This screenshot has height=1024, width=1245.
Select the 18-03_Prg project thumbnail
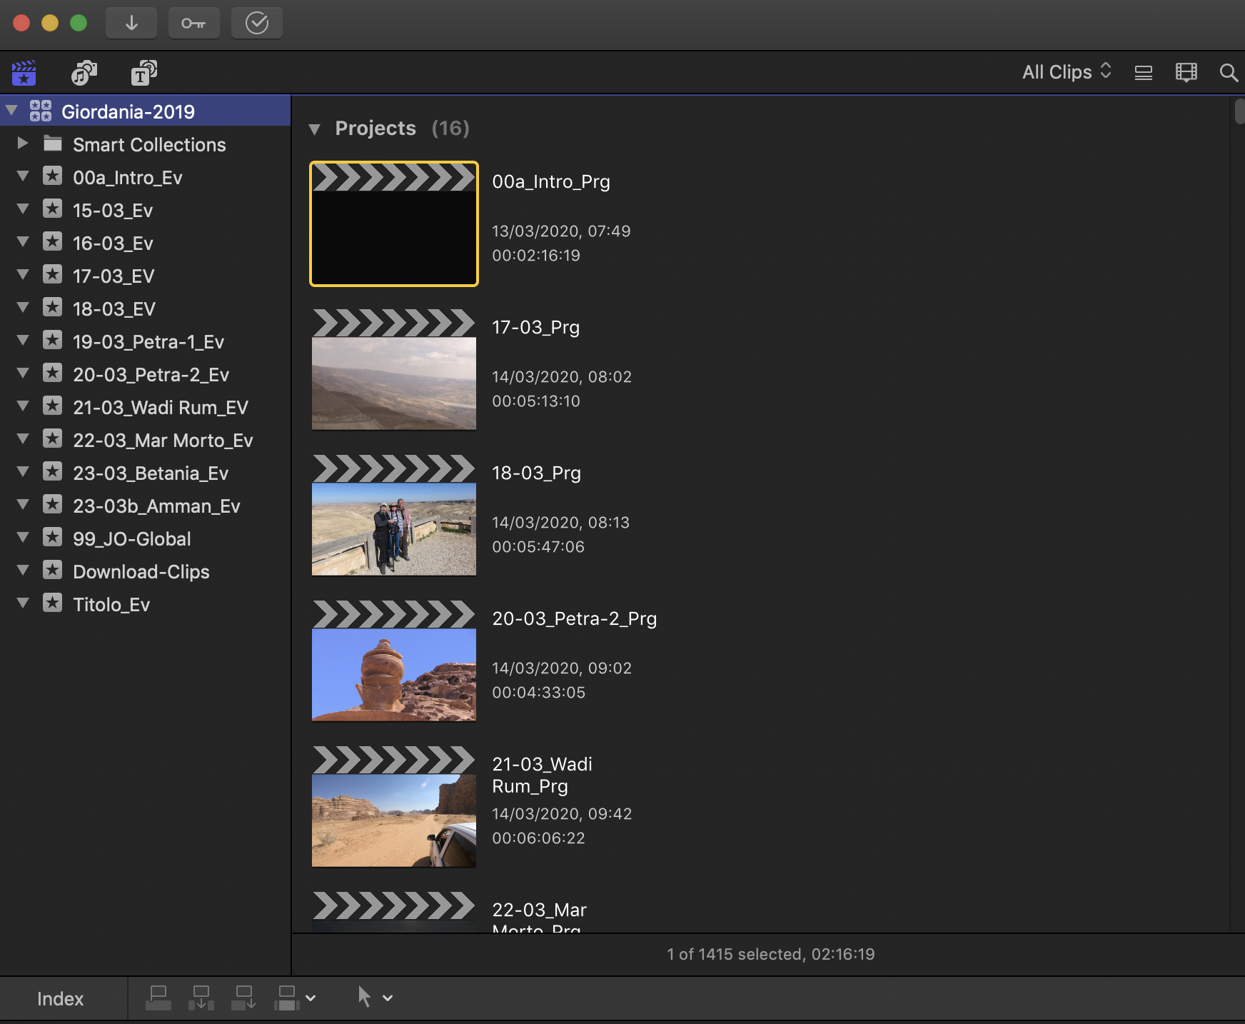(x=394, y=515)
